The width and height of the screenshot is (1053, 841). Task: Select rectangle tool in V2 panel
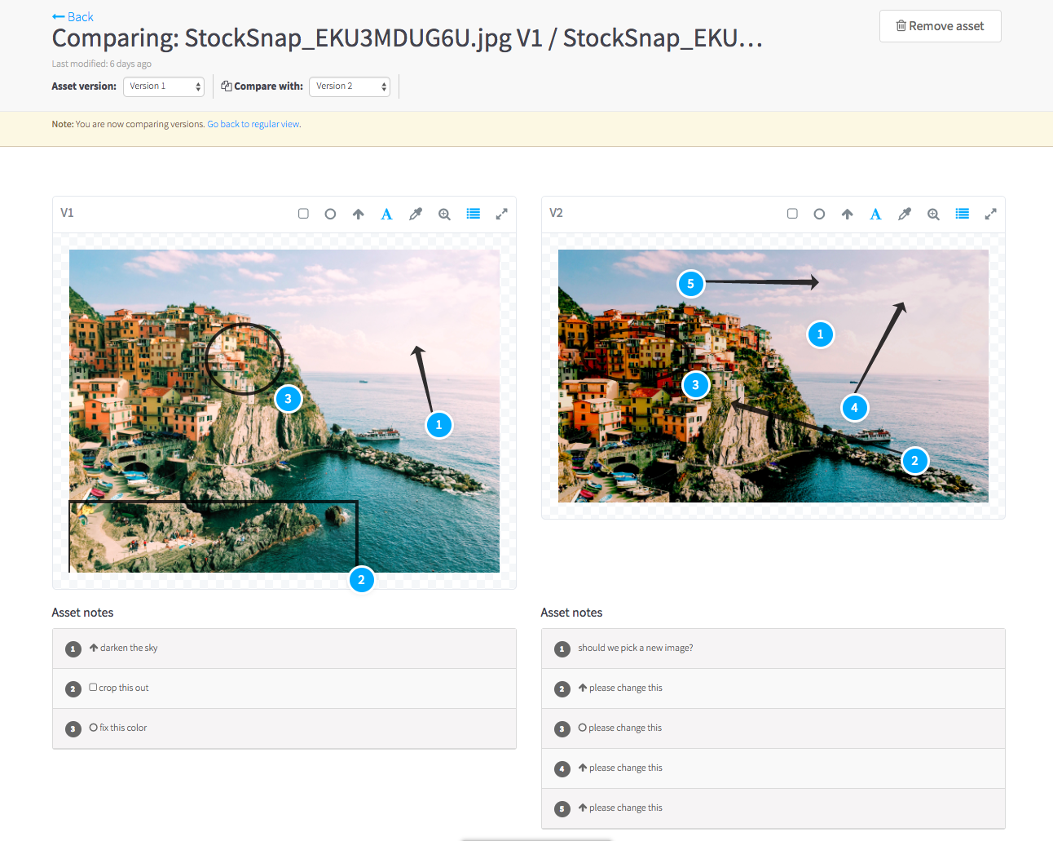click(x=792, y=214)
